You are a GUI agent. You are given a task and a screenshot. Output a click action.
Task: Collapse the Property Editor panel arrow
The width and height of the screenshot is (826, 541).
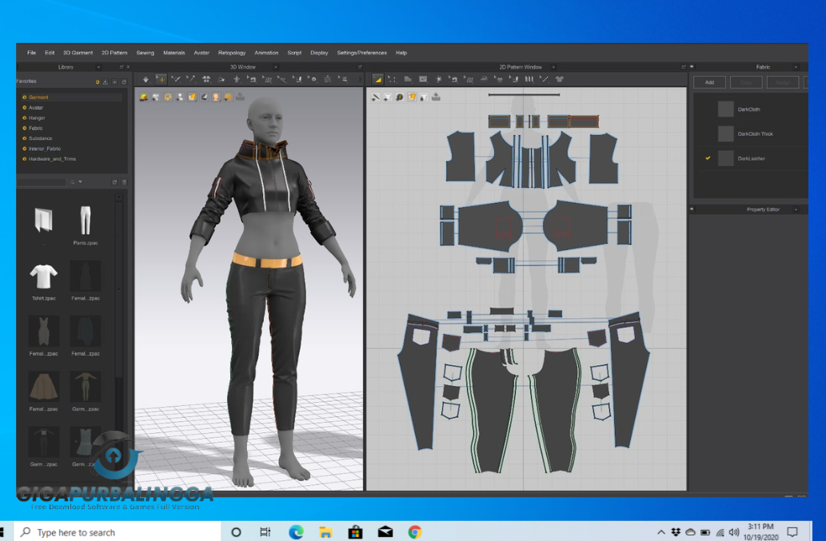pos(692,209)
